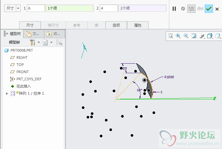
Task: Click the circled pattern member dot near R1000 arrow
Action: (x=144, y=80)
